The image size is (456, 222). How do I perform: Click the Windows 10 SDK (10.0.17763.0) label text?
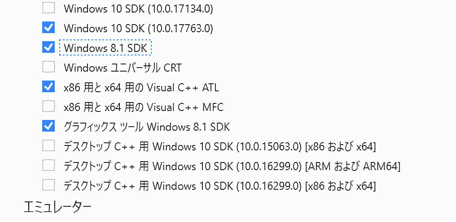(138, 28)
